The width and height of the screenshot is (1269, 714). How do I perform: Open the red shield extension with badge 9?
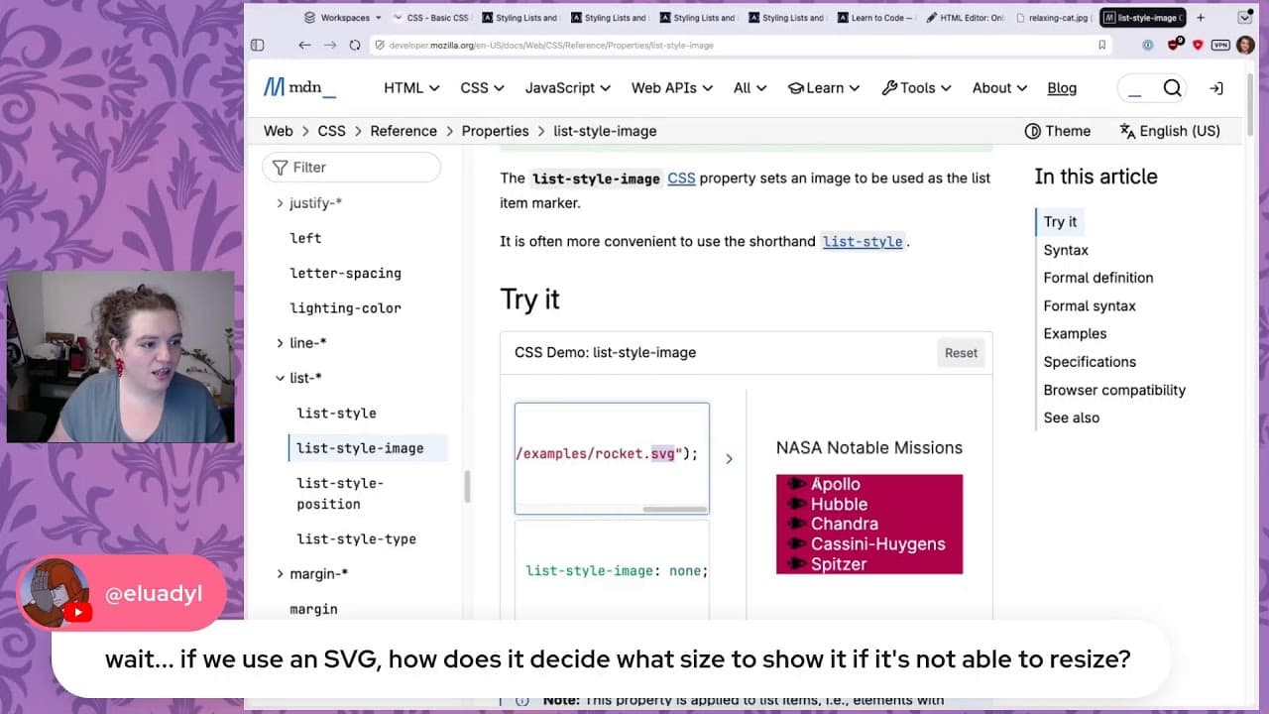1175,45
